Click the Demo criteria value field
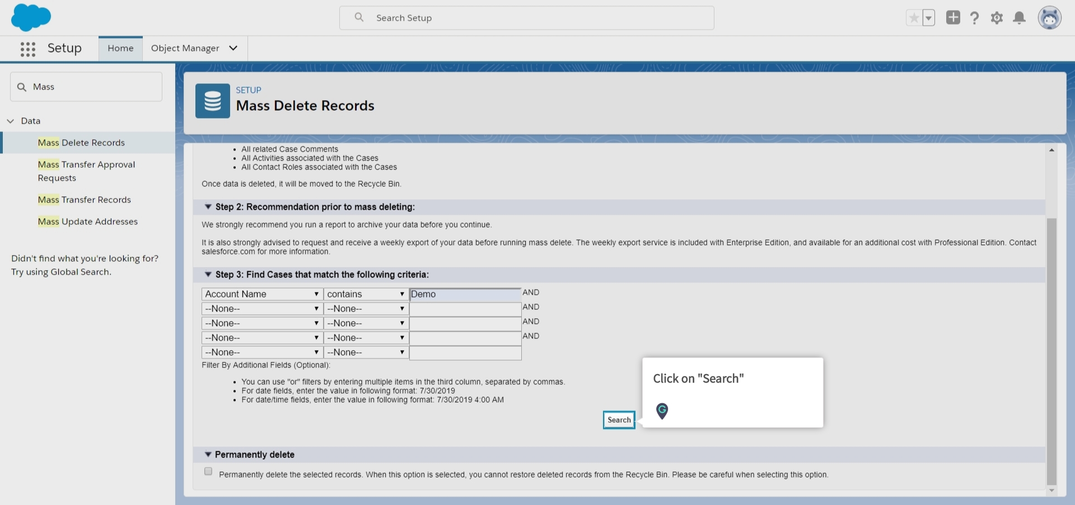This screenshot has height=505, width=1075. click(465, 294)
